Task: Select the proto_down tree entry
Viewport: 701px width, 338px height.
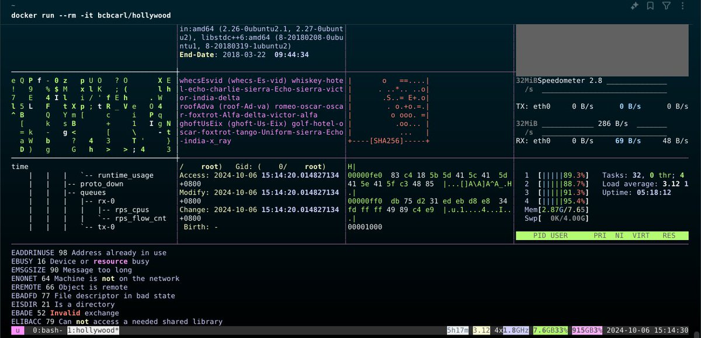Action: pyautogui.click(x=102, y=184)
